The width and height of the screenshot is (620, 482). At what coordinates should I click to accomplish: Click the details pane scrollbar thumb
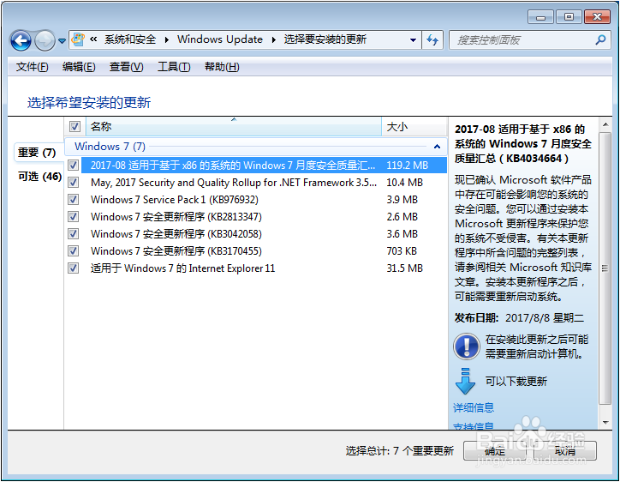(x=605, y=268)
